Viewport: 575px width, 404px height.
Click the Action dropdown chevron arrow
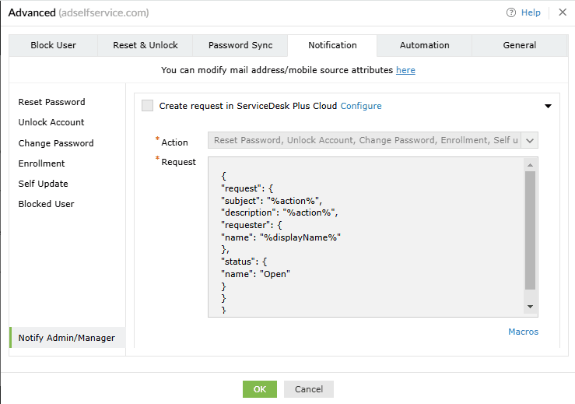530,141
